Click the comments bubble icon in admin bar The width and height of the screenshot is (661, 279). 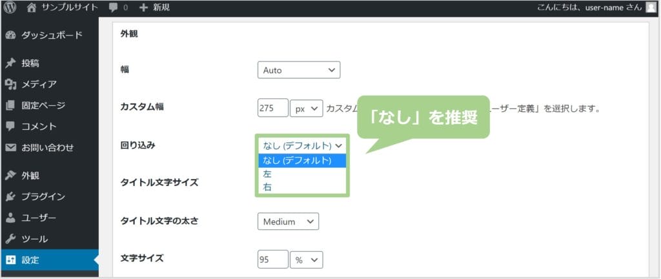114,8
